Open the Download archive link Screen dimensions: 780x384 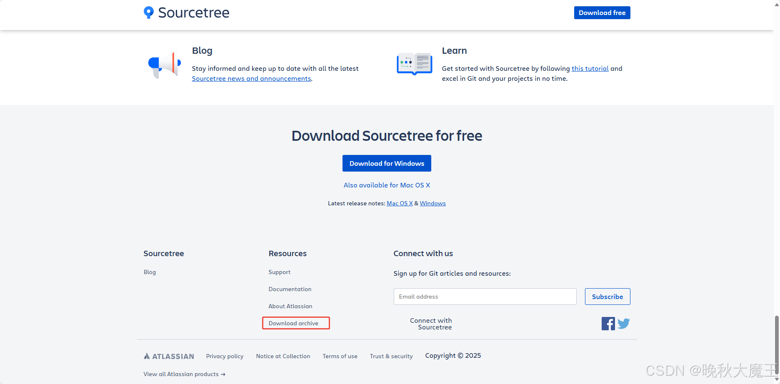(293, 323)
